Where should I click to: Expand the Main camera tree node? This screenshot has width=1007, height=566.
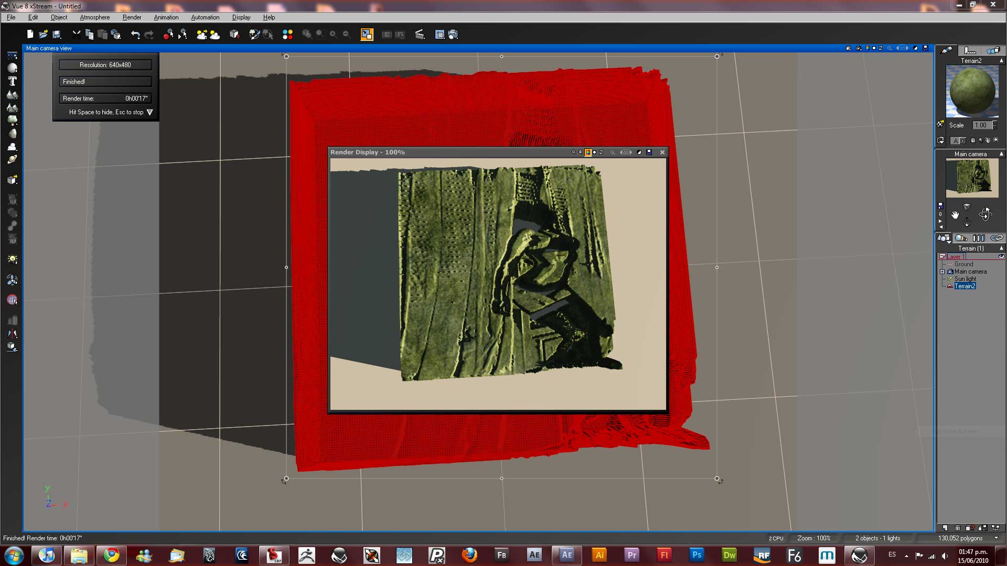pos(942,271)
